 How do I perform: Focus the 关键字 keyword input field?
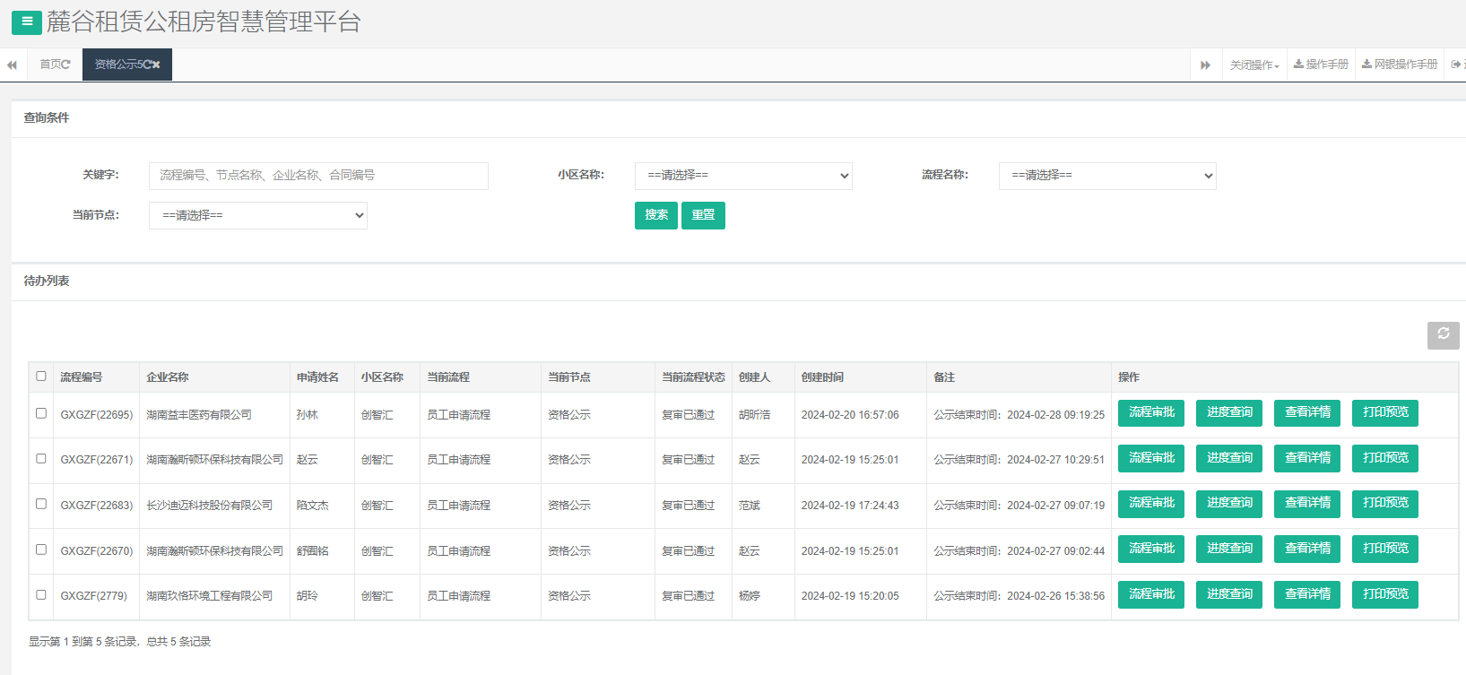(318, 176)
